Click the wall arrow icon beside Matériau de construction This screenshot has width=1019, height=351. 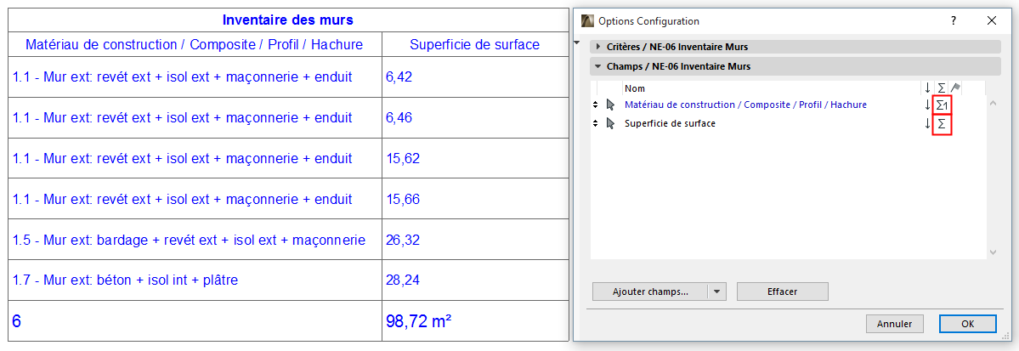pos(609,105)
